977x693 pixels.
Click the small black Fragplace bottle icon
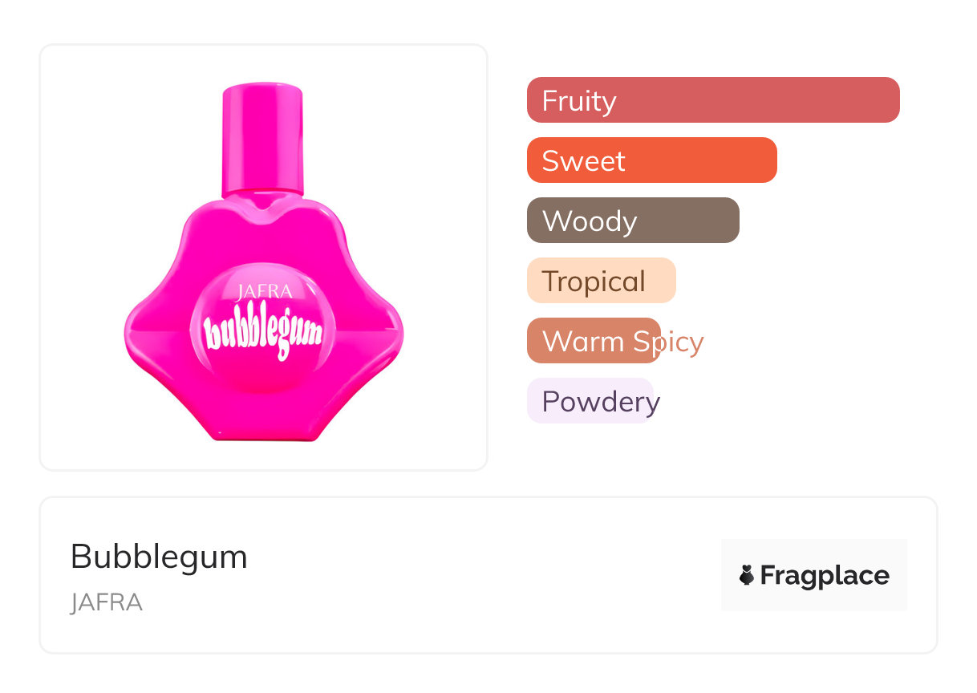pyautogui.click(x=747, y=575)
